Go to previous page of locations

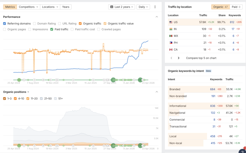[x=172, y=58]
